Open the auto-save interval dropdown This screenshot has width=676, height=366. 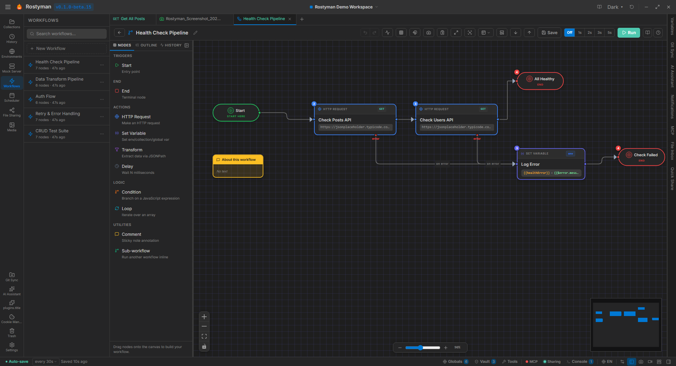click(45, 361)
